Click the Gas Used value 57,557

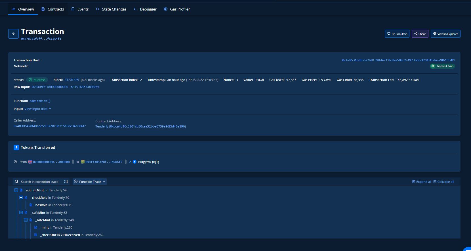point(291,80)
